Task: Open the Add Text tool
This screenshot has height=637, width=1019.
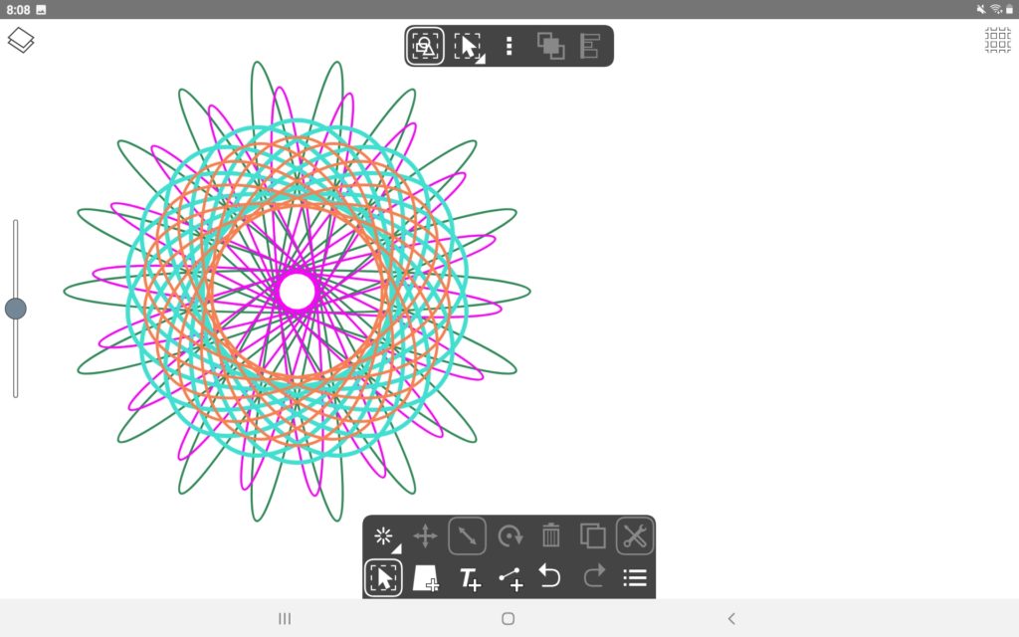Action: [467, 577]
